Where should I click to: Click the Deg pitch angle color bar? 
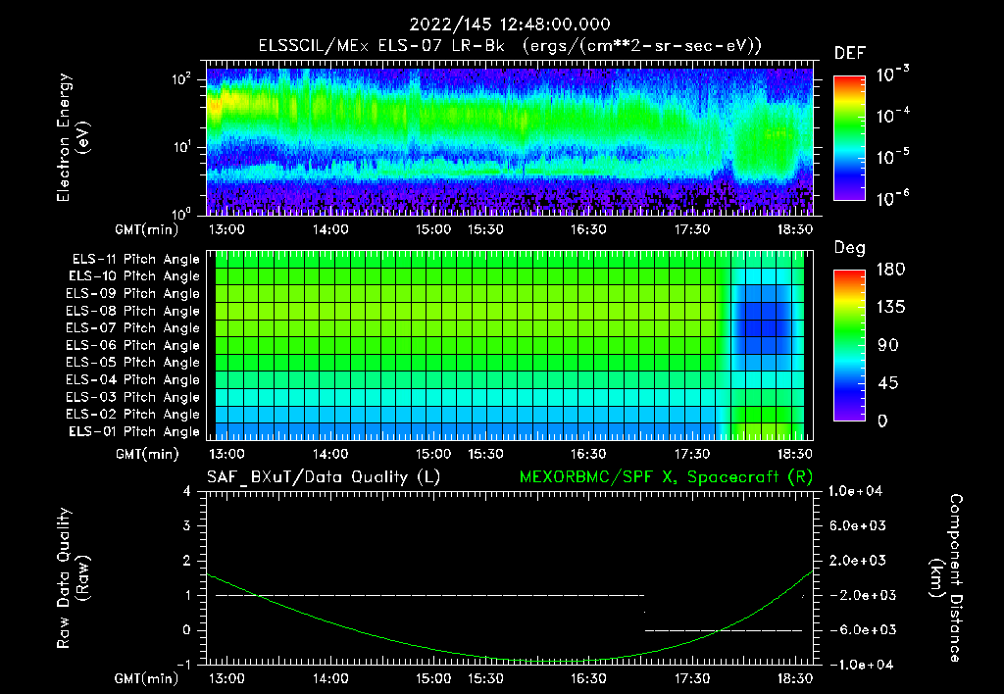tap(849, 345)
